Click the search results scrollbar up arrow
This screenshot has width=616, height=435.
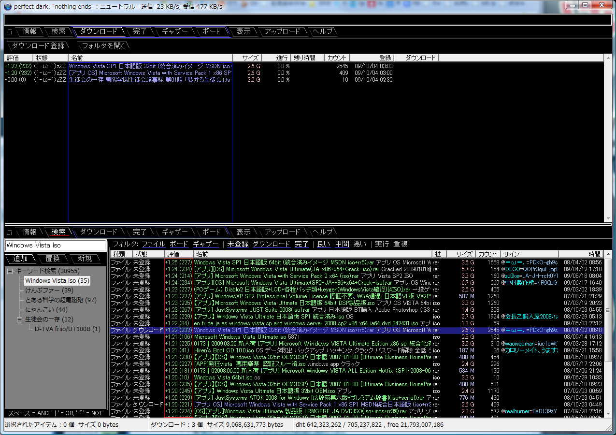click(608, 254)
